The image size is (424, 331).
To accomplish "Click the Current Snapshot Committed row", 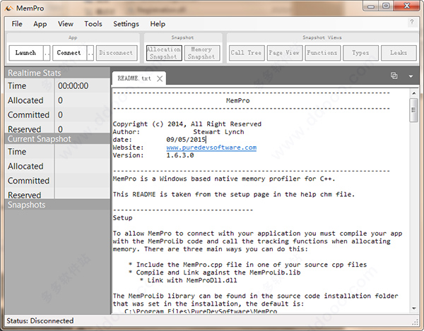I will click(57, 181).
